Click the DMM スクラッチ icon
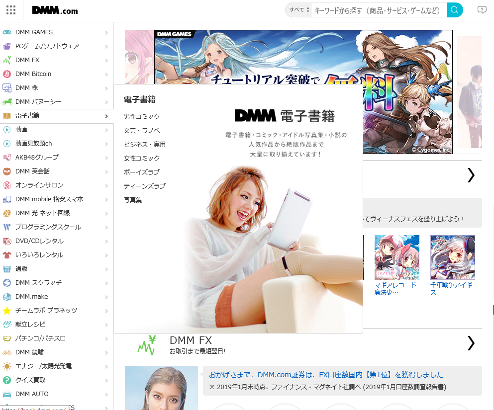 (x=7, y=283)
